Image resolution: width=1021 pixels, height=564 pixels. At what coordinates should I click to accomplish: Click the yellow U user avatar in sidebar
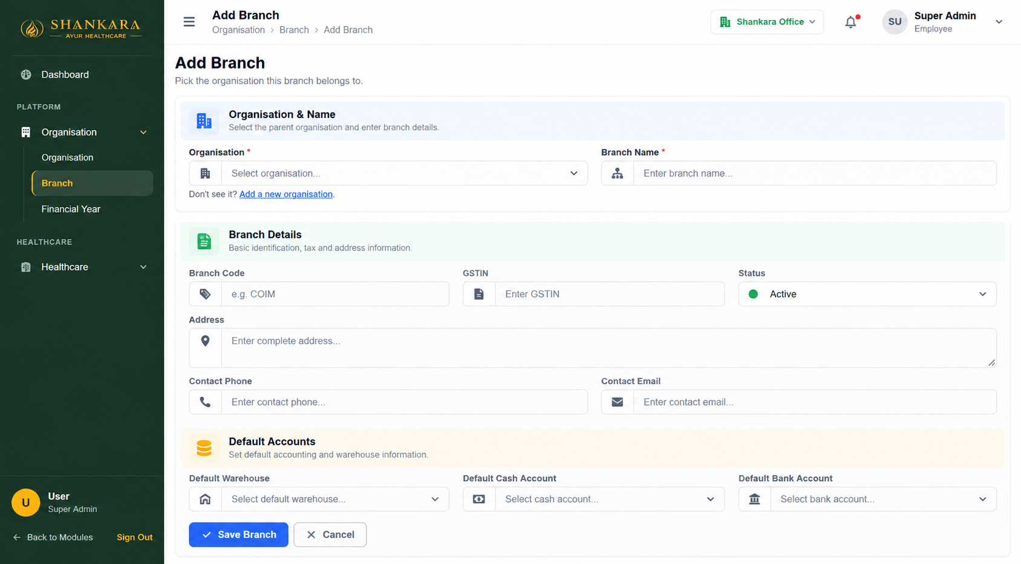pos(26,502)
